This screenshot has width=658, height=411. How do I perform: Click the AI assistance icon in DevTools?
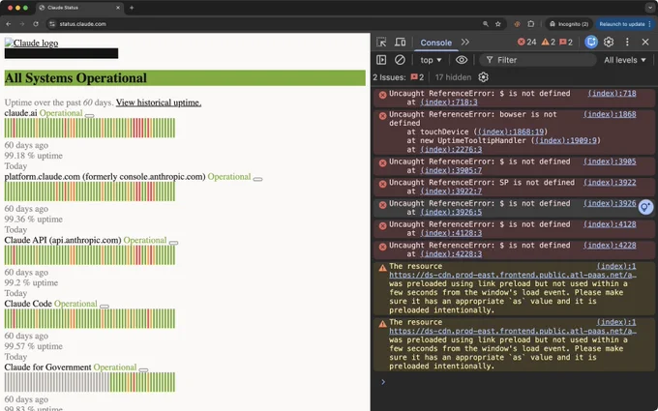click(x=591, y=42)
